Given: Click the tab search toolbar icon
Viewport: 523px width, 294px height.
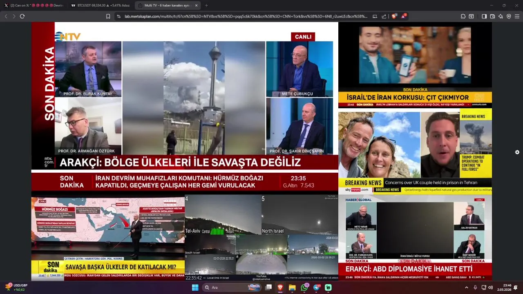Looking at the screenshot, I should click(471, 16).
